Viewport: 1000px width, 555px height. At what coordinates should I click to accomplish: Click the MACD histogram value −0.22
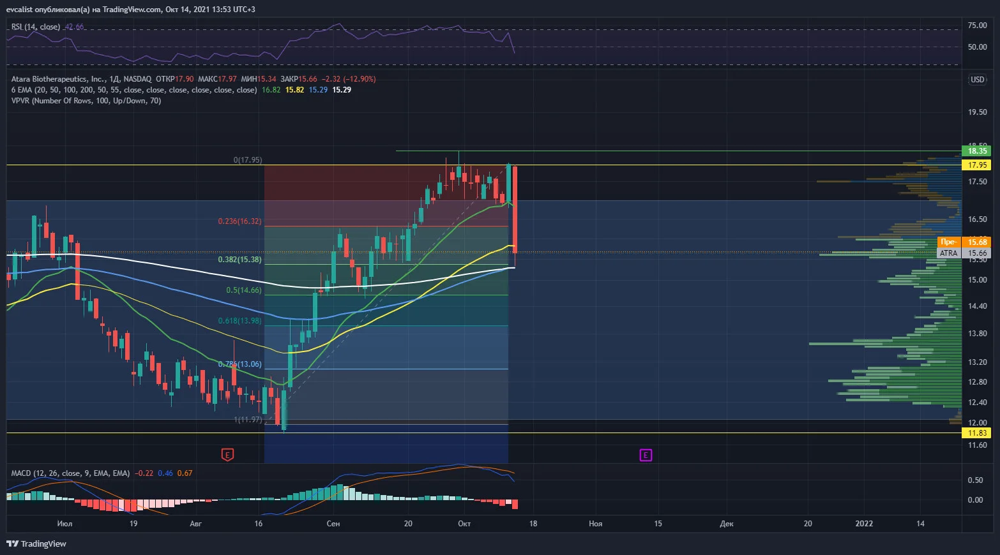[144, 473]
